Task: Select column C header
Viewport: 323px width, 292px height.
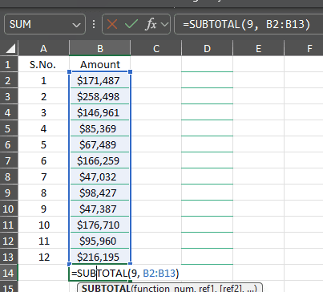Action: coord(156,49)
